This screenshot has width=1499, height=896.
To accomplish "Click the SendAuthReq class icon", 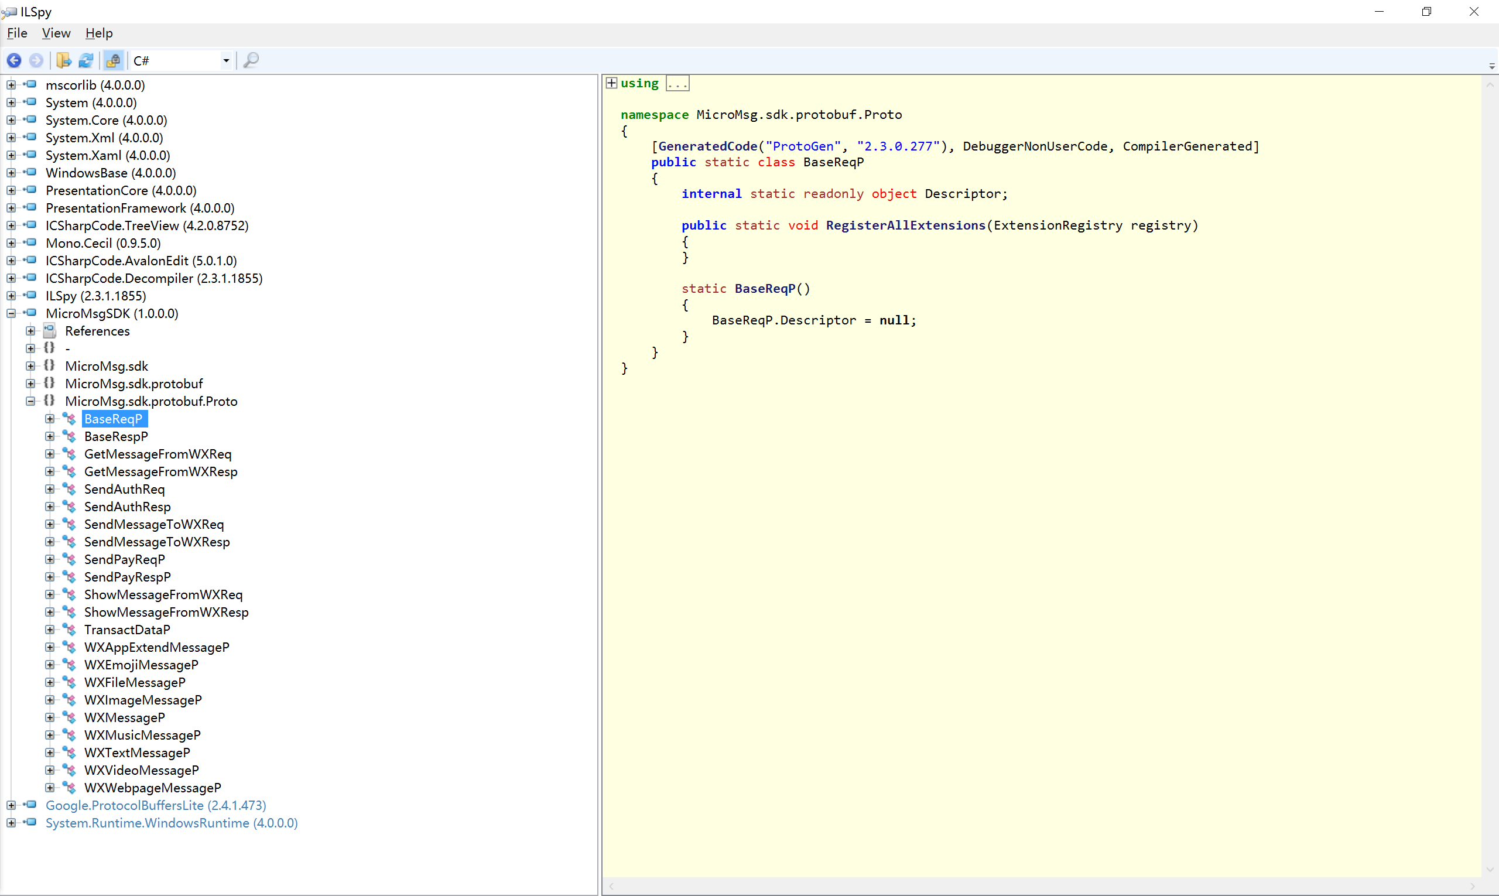I will tap(70, 489).
